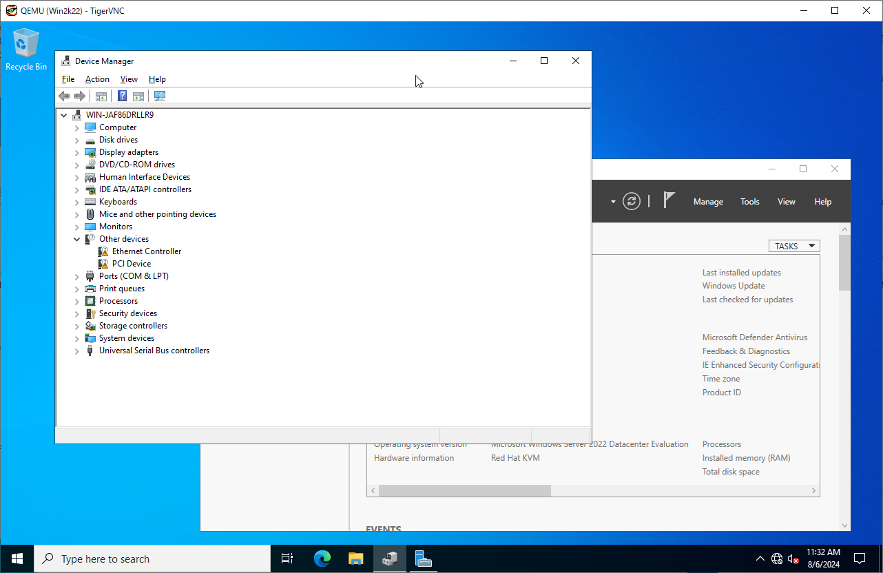
Task: Click the Windows Start button
Action: tap(17, 559)
